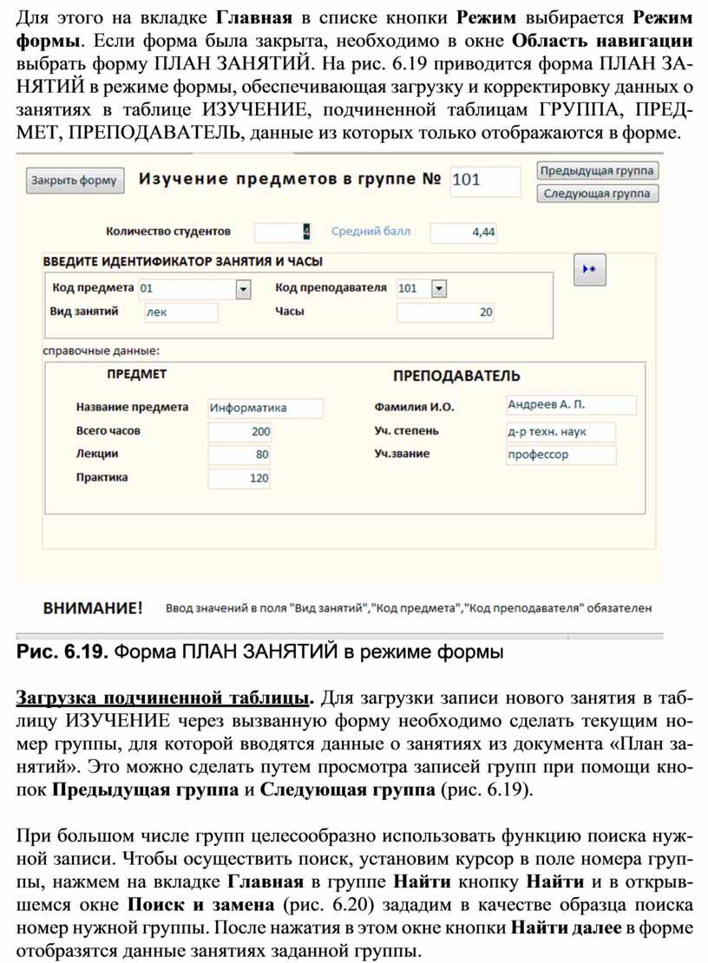Click the Название предмета field Информатика
Screen dimensions: 708x963
265,409
